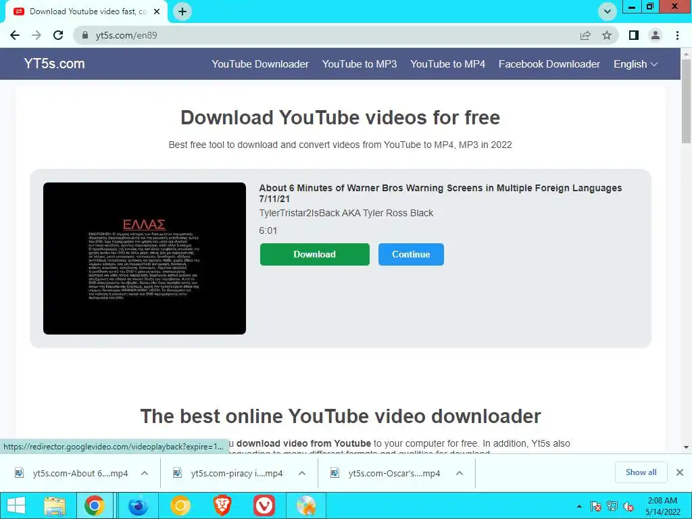Click the file icon of yt5s.com-piracy download

178,473
